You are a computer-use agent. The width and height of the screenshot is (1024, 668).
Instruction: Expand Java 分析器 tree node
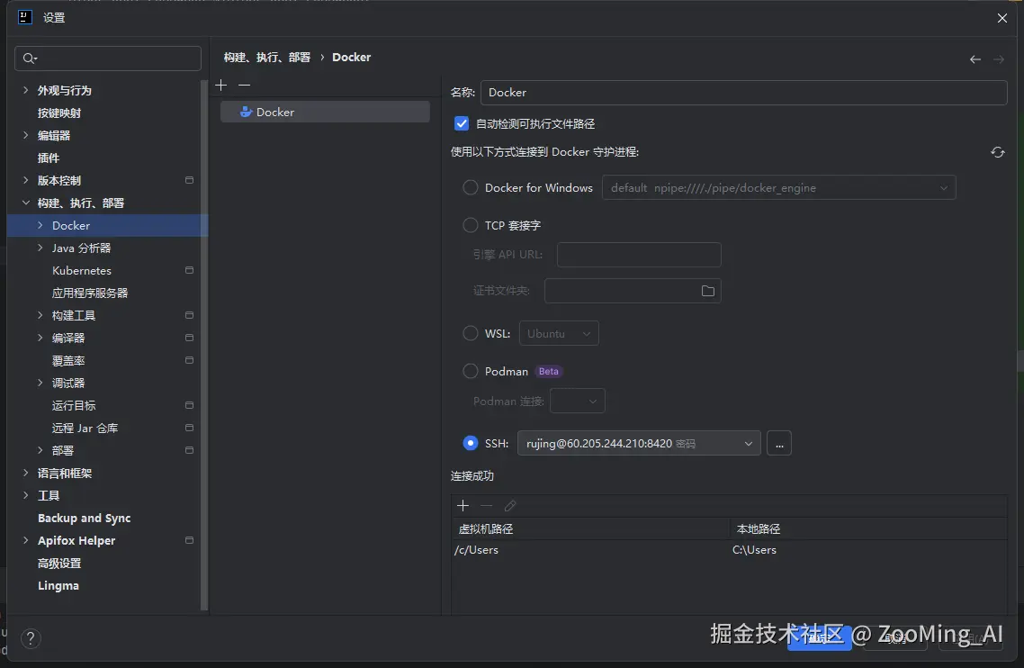click(40, 248)
